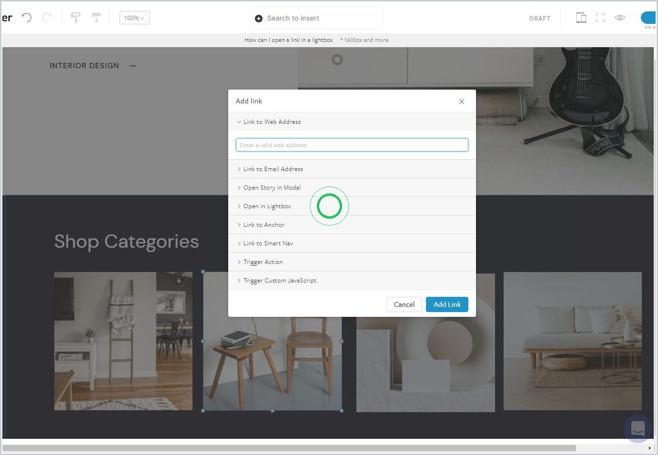Click the circular hotspot marker on the cabinet image
The image size is (658, 455).
click(337, 60)
